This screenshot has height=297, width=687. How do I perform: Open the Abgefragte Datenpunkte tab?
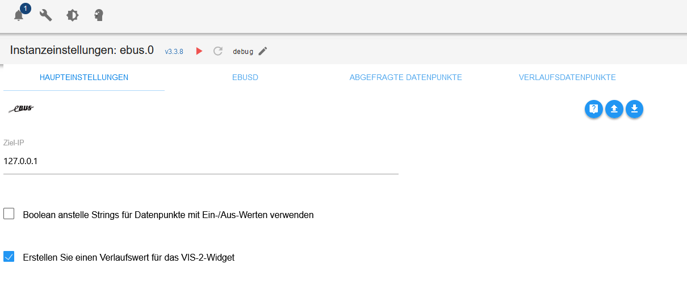(x=405, y=77)
